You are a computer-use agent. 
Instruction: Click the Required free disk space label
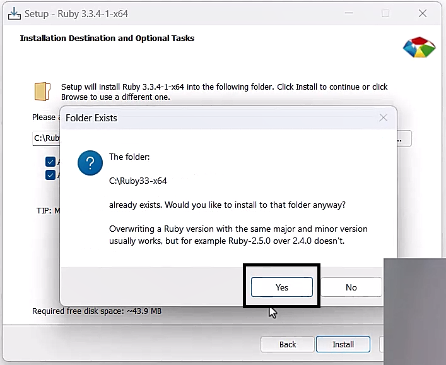[x=97, y=311]
